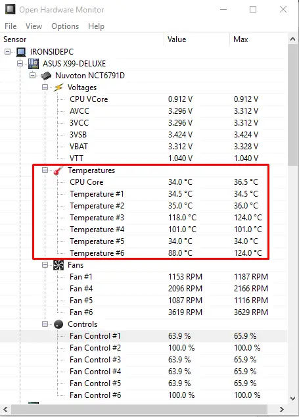The image size is (299, 417).
Task: Open the View menu
Action: click(34, 26)
